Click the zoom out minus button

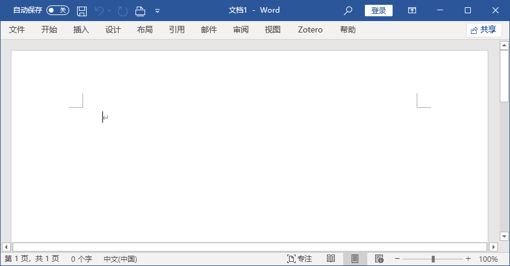click(x=397, y=259)
